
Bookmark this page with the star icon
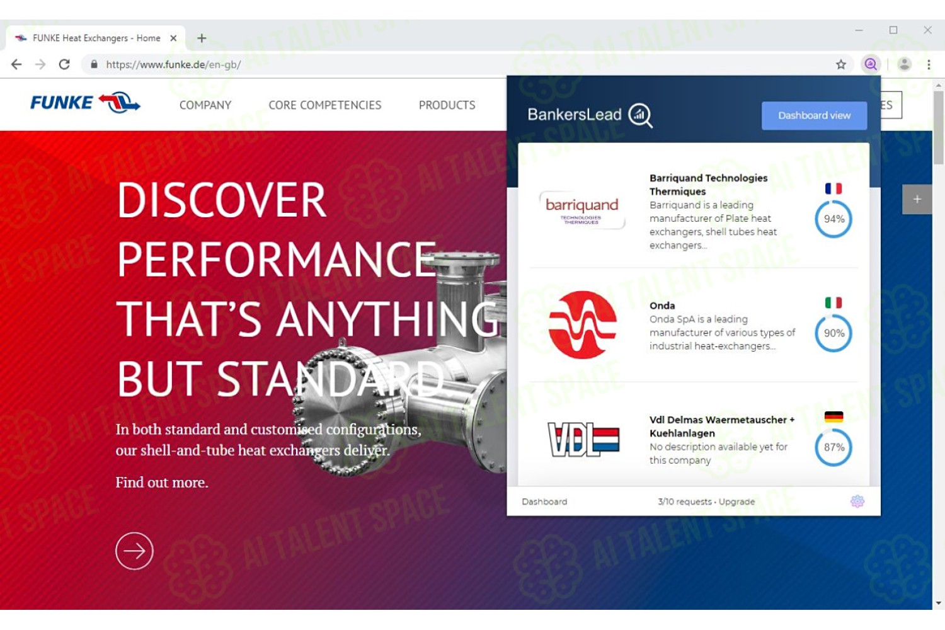(x=841, y=64)
